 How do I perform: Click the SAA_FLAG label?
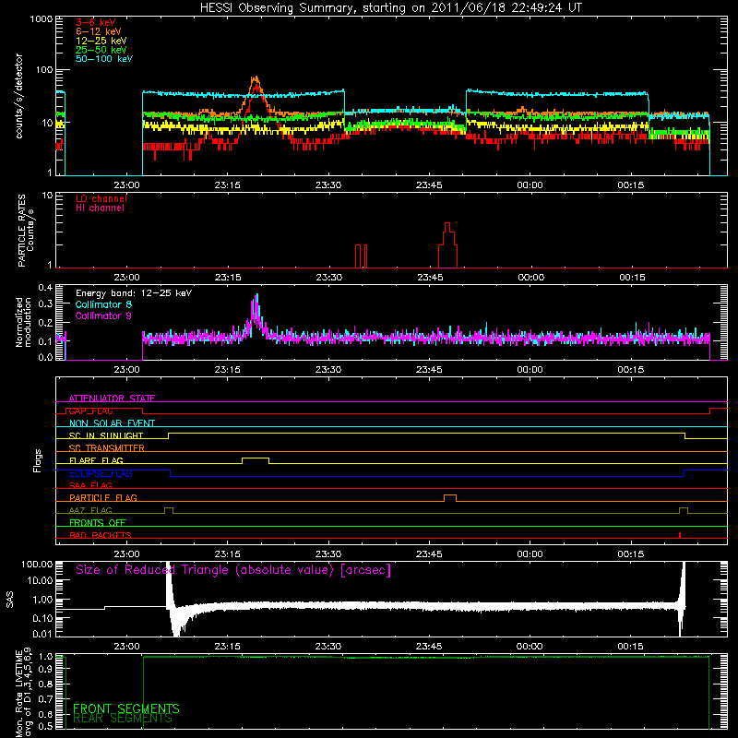90,485
